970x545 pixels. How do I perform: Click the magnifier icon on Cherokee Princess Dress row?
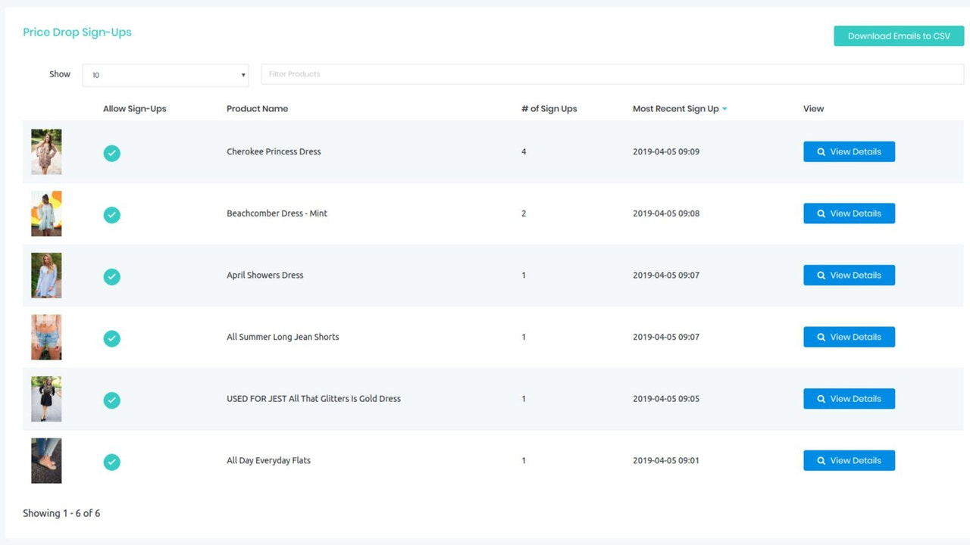821,151
